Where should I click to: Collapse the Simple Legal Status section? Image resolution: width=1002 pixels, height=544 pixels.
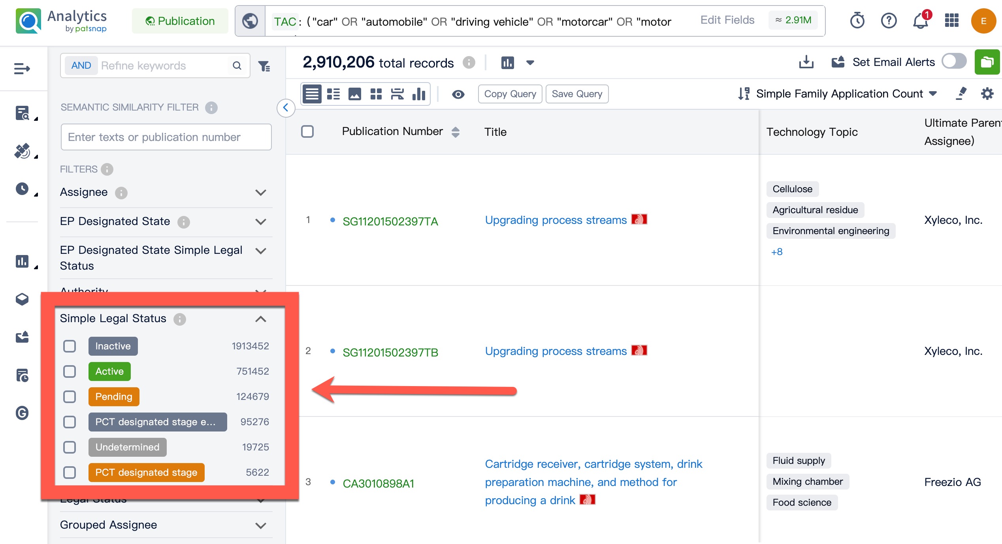click(x=260, y=319)
